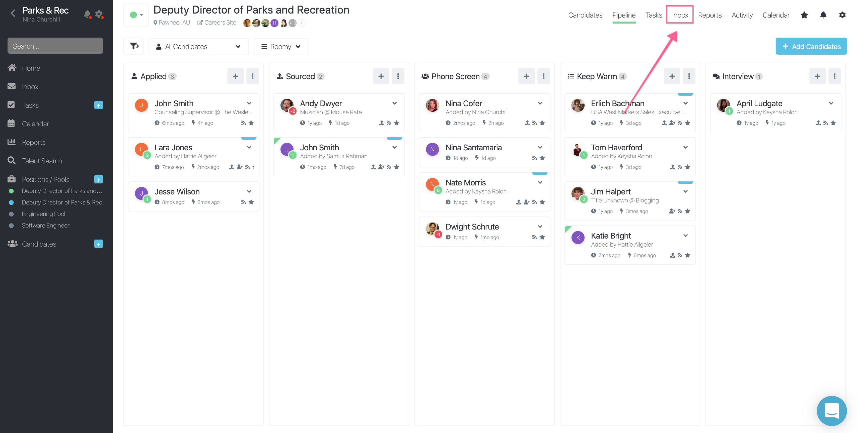Click the plus icon in Applied column
Image resolution: width=857 pixels, height=433 pixels.
[x=235, y=76]
